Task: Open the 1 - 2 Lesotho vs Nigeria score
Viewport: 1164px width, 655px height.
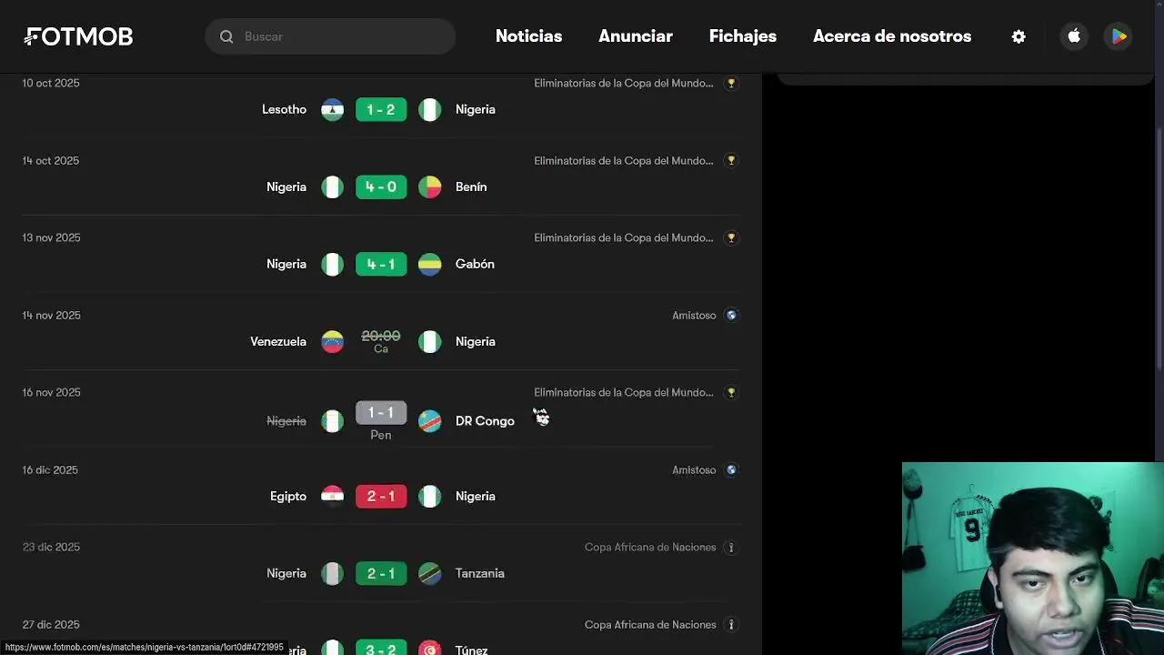Action: [381, 109]
